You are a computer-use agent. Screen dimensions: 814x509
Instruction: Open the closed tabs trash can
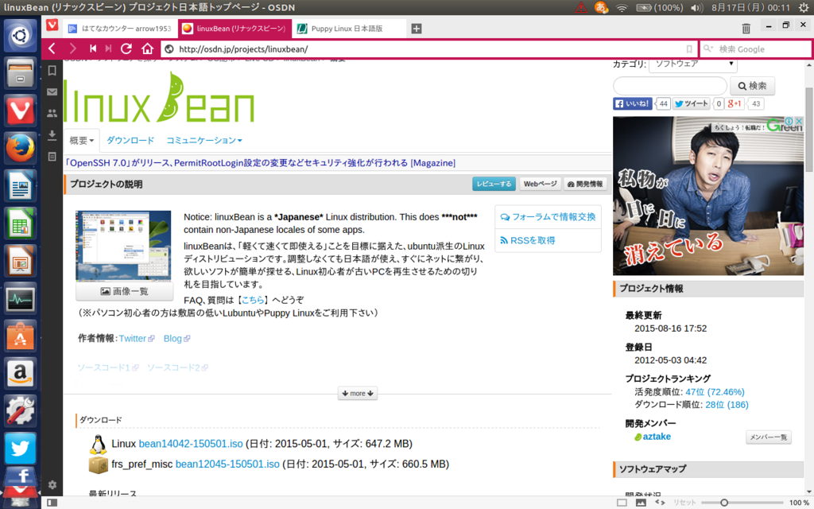pyautogui.click(x=746, y=29)
